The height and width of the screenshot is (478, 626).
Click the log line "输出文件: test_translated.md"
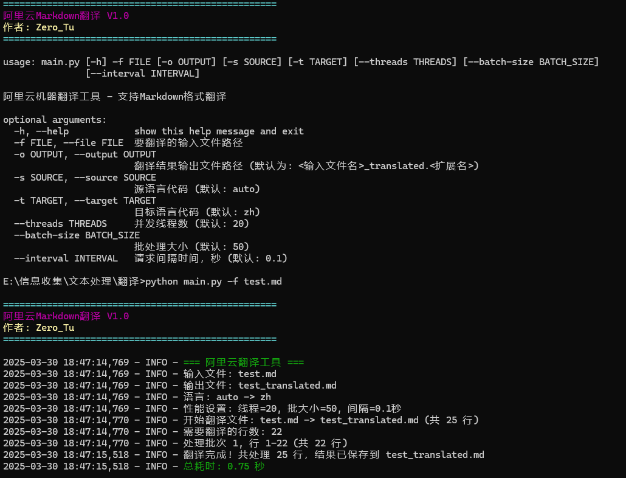click(x=170, y=386)
